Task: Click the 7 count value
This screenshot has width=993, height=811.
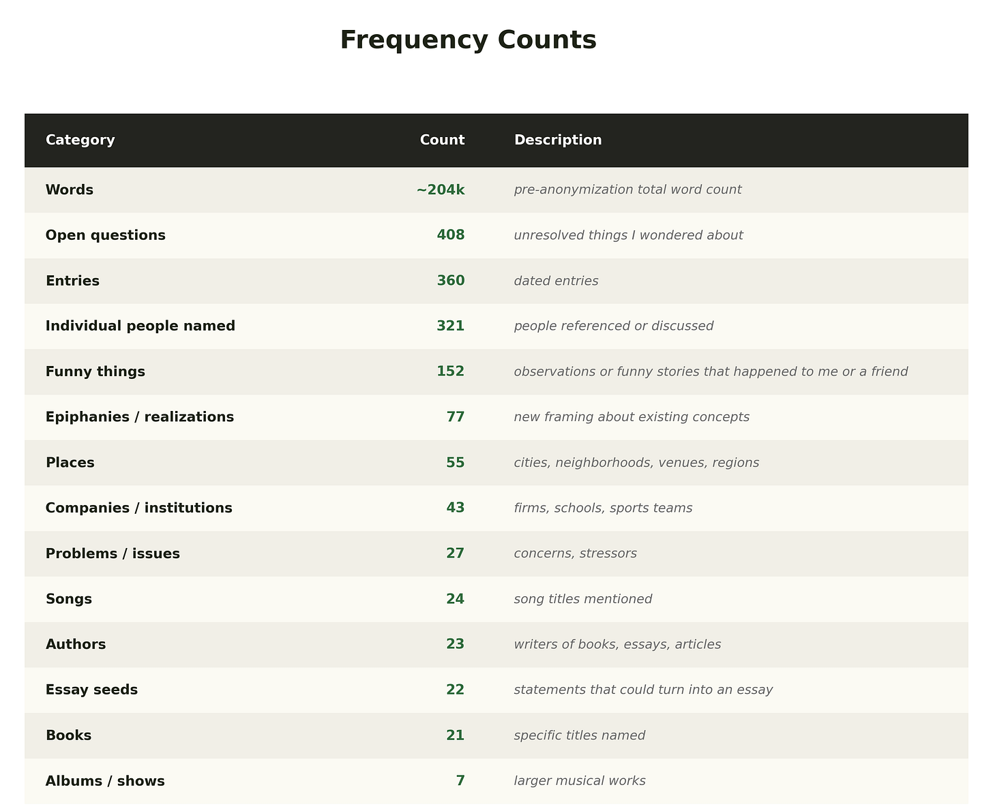Action: point(460,781)
